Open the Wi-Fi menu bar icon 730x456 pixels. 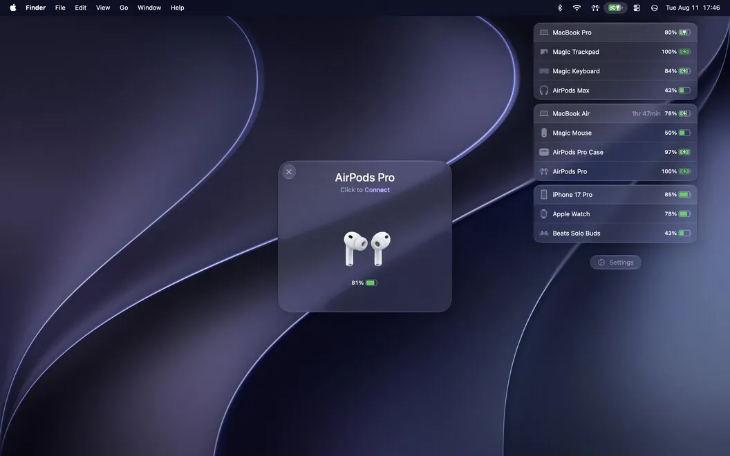tap(577, 8)
